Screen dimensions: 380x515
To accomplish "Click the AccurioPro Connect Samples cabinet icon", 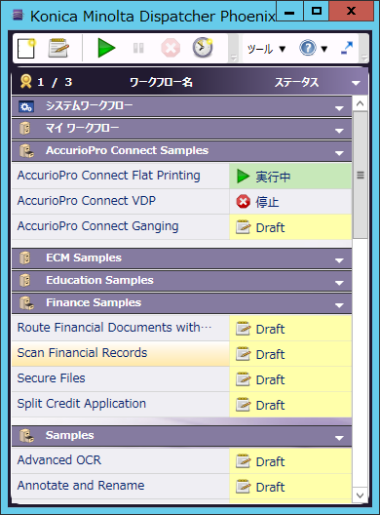I will (x=26, y=151).
